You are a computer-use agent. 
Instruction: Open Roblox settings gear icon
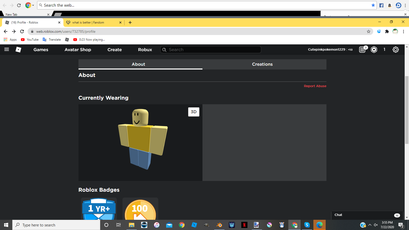396,49
